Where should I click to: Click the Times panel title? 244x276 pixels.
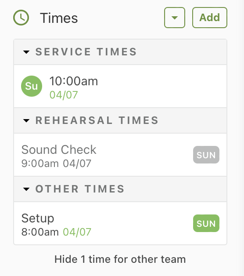(59, 18)
